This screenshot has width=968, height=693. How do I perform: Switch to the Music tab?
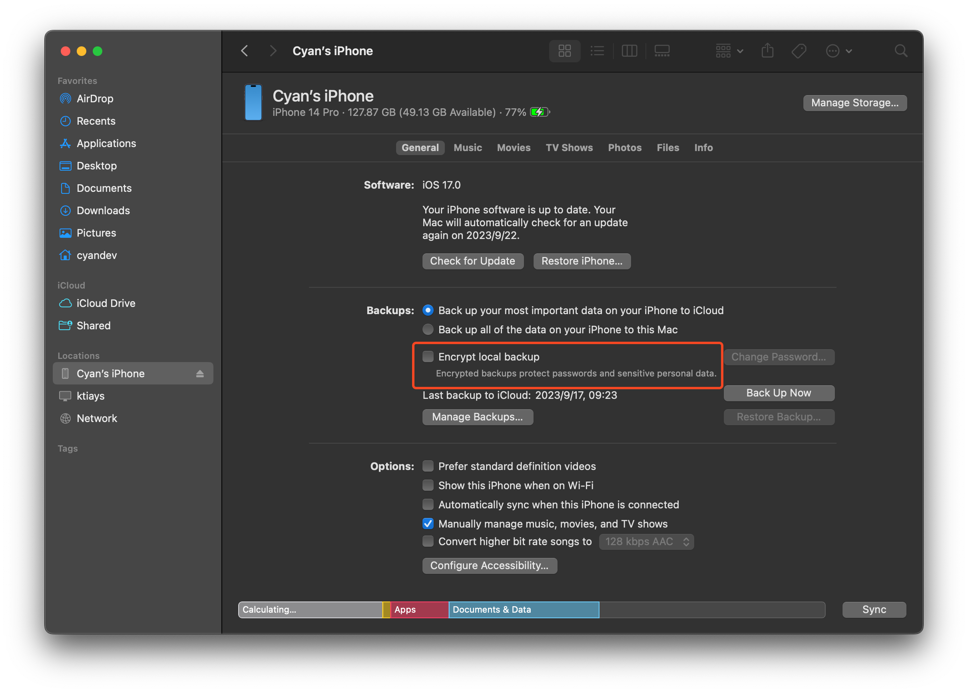[x=468, y=147]
